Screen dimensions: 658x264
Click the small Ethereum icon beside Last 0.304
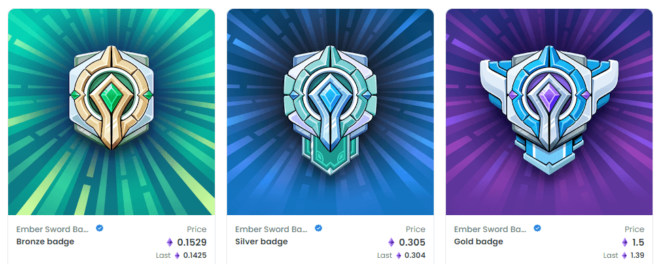(398, 255)
